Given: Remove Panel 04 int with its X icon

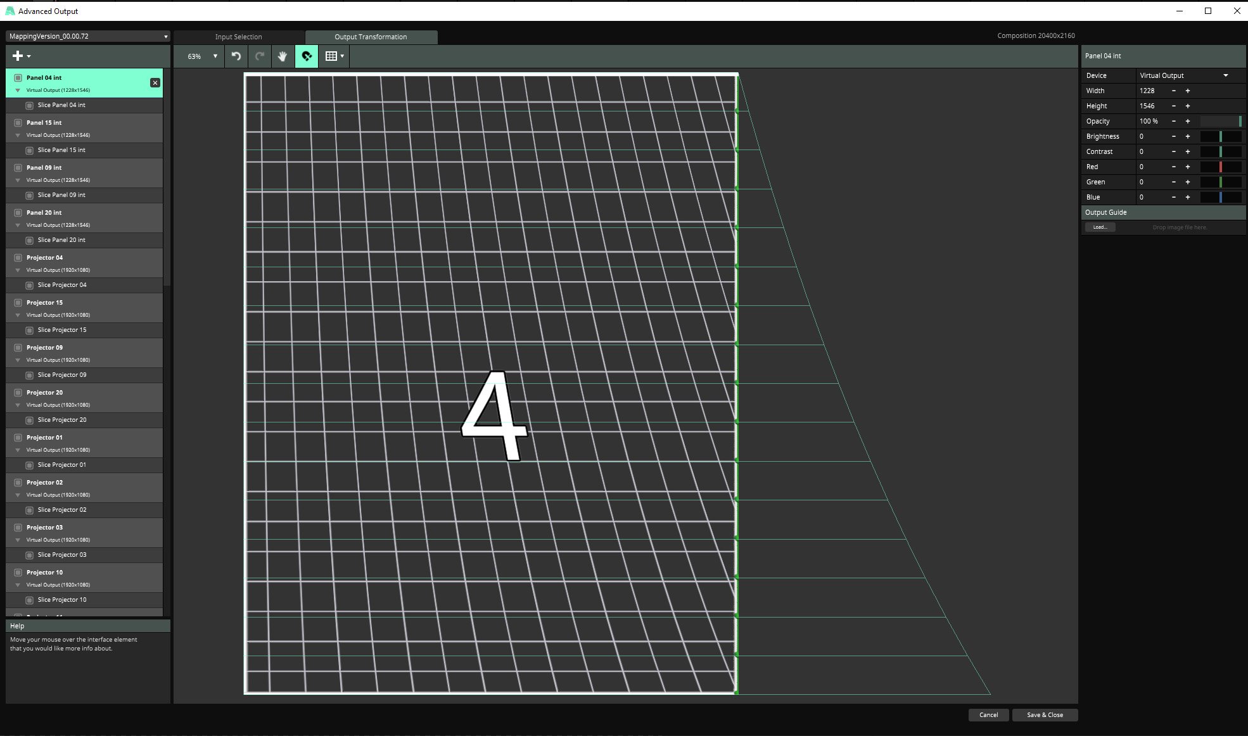Looking at the screenshot, I should click(155, 83).
